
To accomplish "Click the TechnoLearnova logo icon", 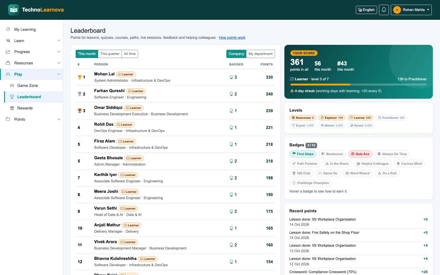I will [14, 10].
